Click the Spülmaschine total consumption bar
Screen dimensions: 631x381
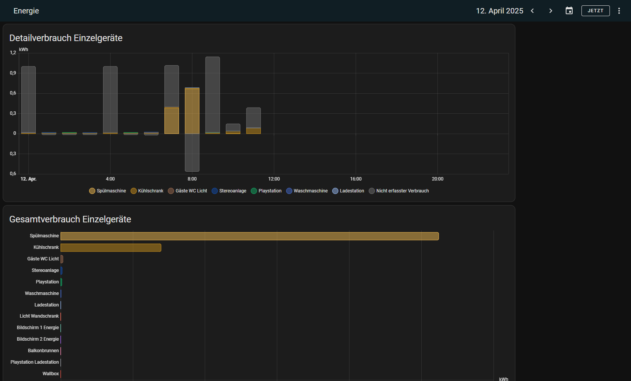(x=250, y=236)
